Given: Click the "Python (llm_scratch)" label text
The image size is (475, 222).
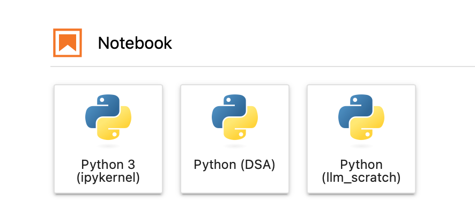Looking at the screenshot, I should pyautogui.click(x=361, y=172).
